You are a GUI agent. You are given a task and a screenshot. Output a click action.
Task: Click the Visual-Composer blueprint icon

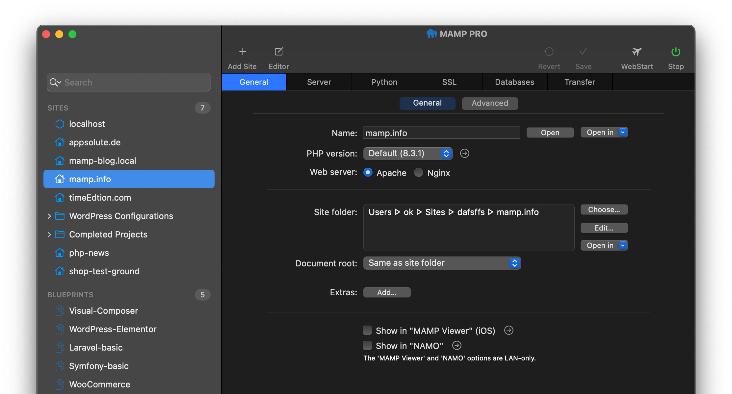60,311
